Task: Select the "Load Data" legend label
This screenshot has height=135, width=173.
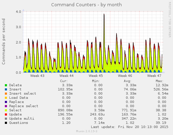Action: coord(18,98)
